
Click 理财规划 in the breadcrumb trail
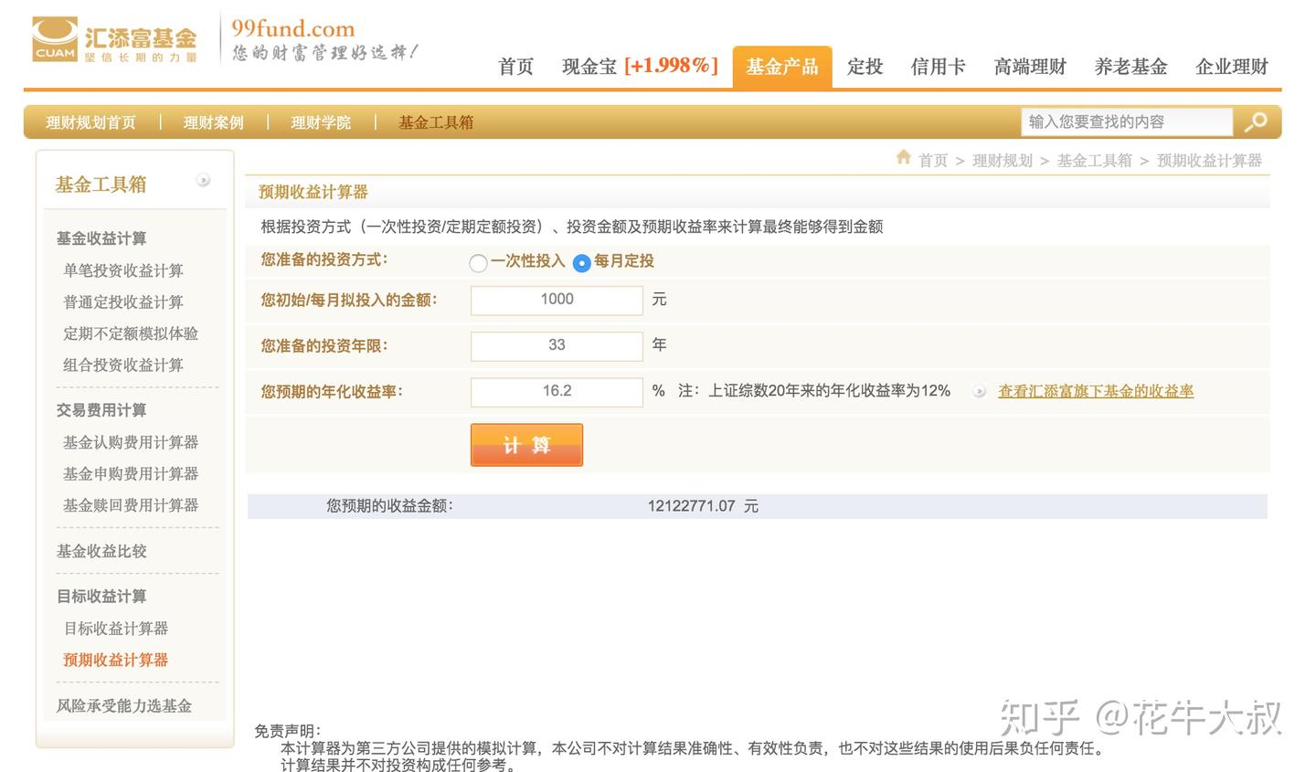1002,160
